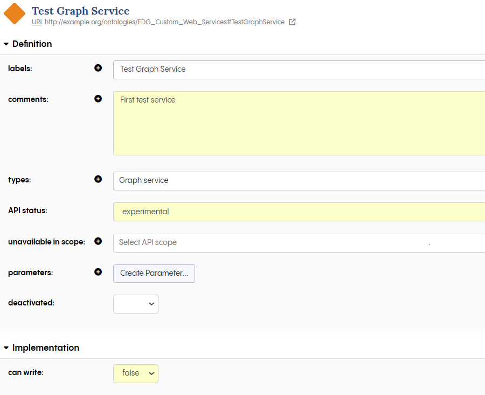Viewport: 485px width, 395px height.
Task: Select the Test Graph Service title
Action: pos(80,11)
